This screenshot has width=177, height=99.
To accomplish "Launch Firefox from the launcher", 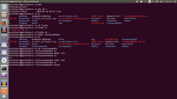I will pyautogui.click(x=4, y=22).
